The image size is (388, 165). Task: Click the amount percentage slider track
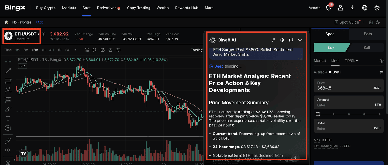[349, 114]
